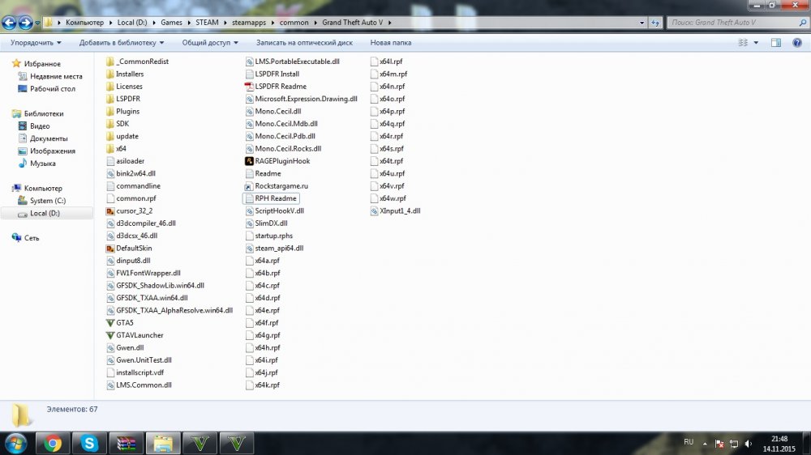
Task: Expand the view options dropdown arrow
Action: (x=756, y=43)
